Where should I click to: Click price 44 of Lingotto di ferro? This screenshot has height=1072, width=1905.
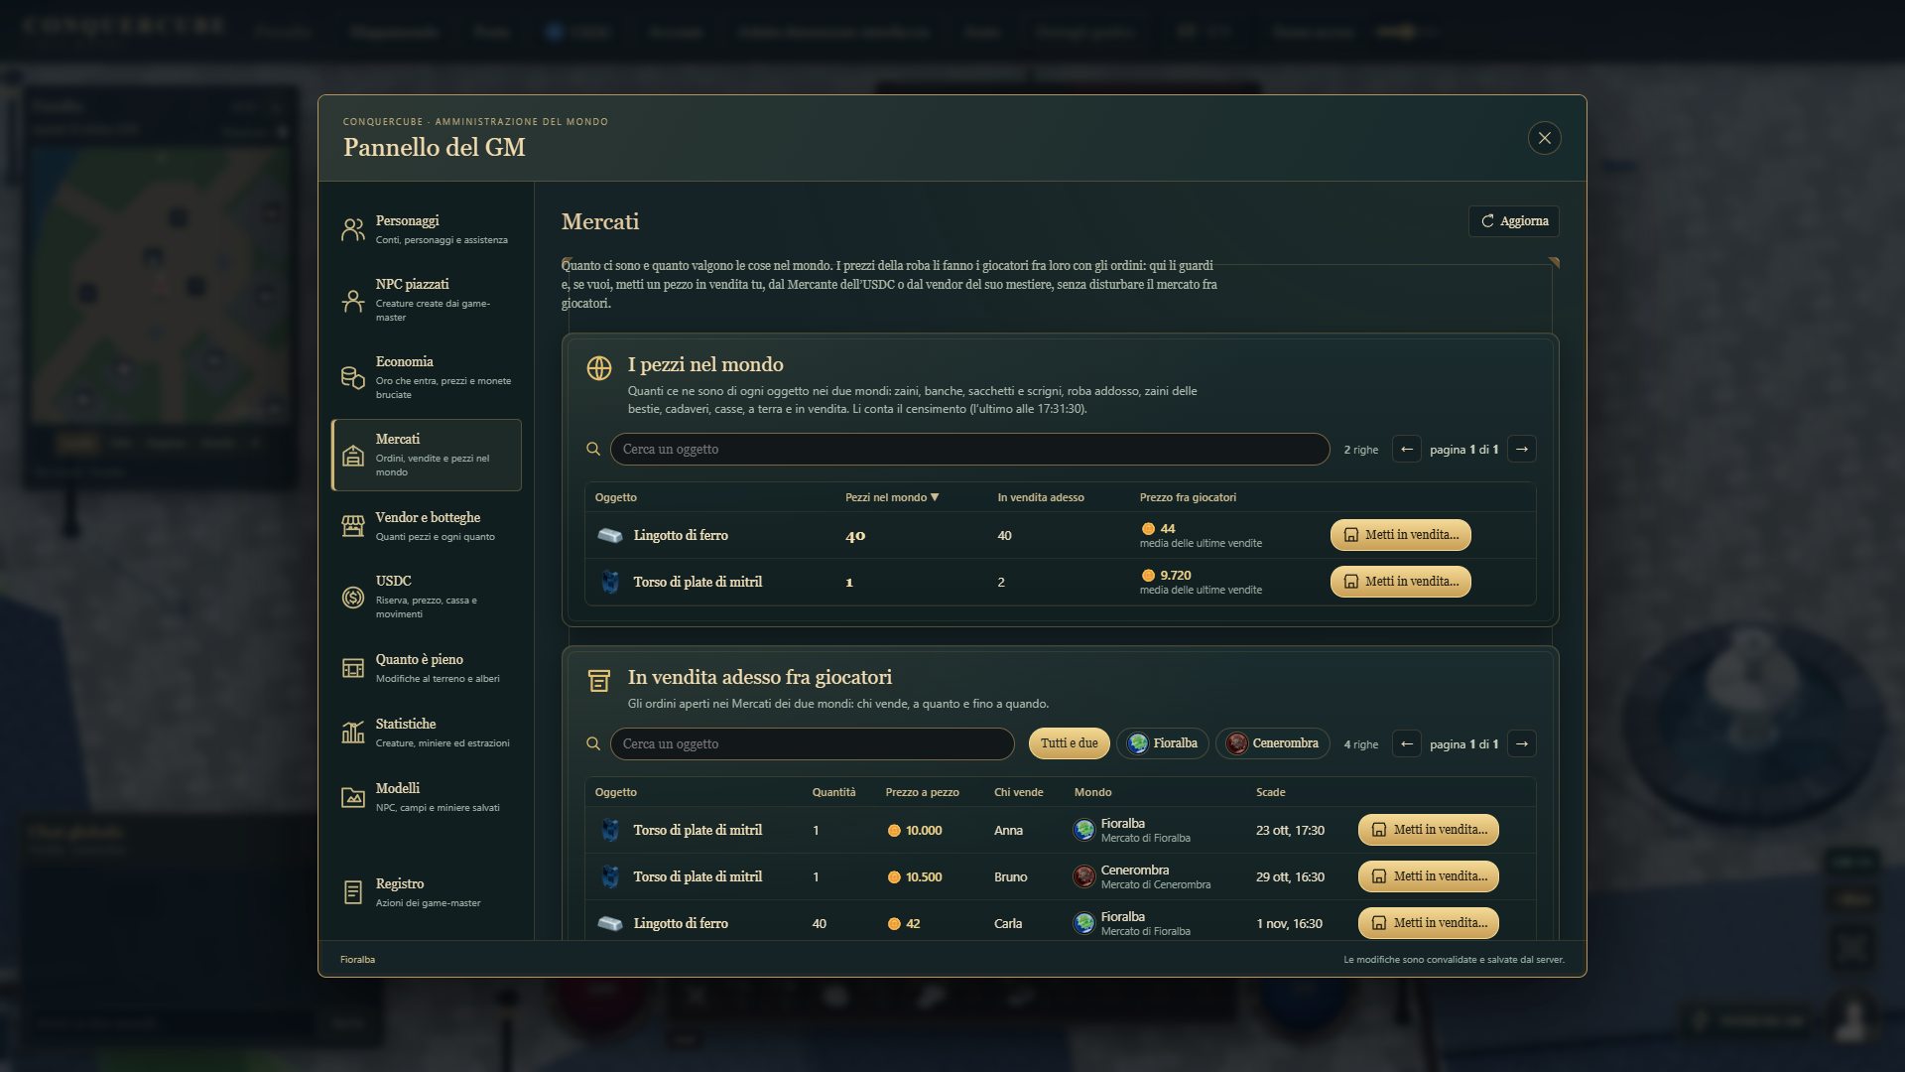coord(1167,528)
